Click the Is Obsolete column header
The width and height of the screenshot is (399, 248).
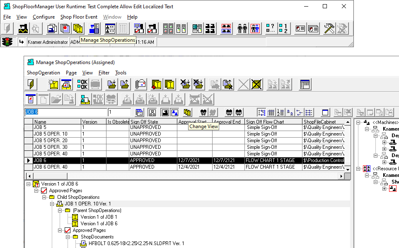pos(118,122)
